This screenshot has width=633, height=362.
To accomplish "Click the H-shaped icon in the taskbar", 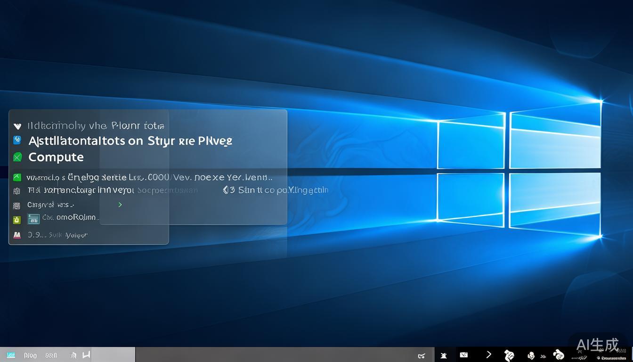I will [86, 355].
